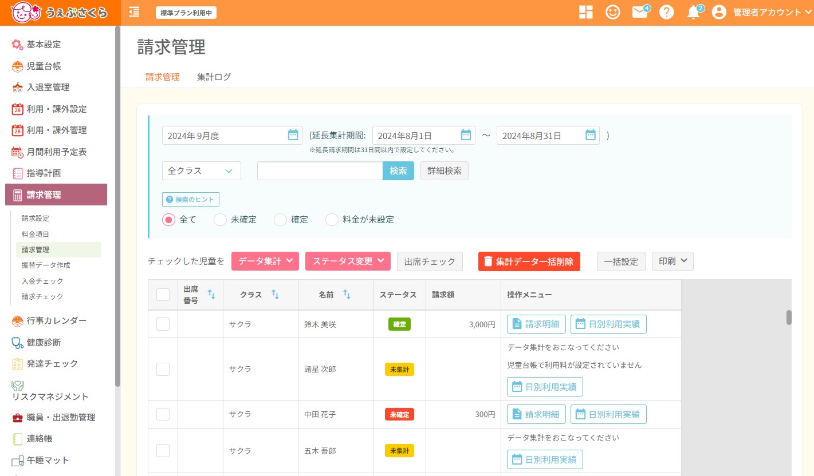The width and height of the screenshot is (814, 476).
Task: Click the 出席チェック button
Action: point(430,261)
